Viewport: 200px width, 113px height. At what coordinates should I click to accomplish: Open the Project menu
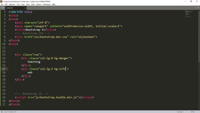click(x=39, y=4)
